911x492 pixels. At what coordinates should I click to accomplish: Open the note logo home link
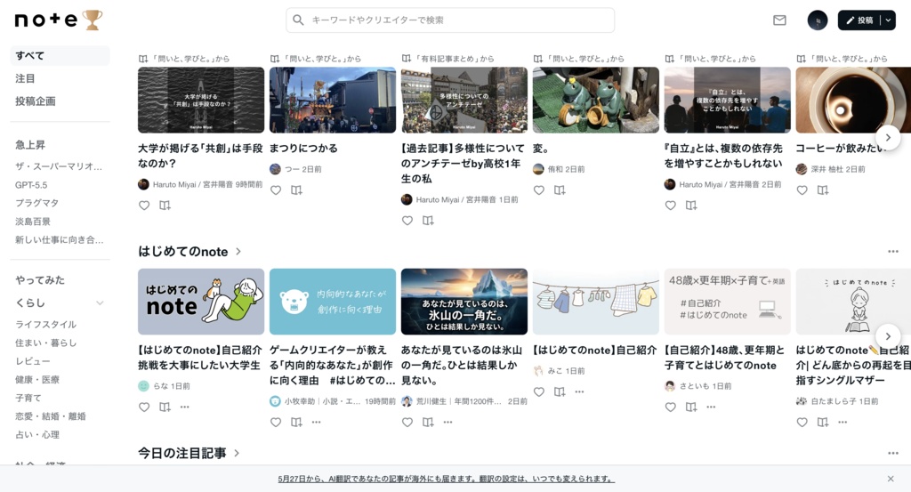tap(58, 20)
